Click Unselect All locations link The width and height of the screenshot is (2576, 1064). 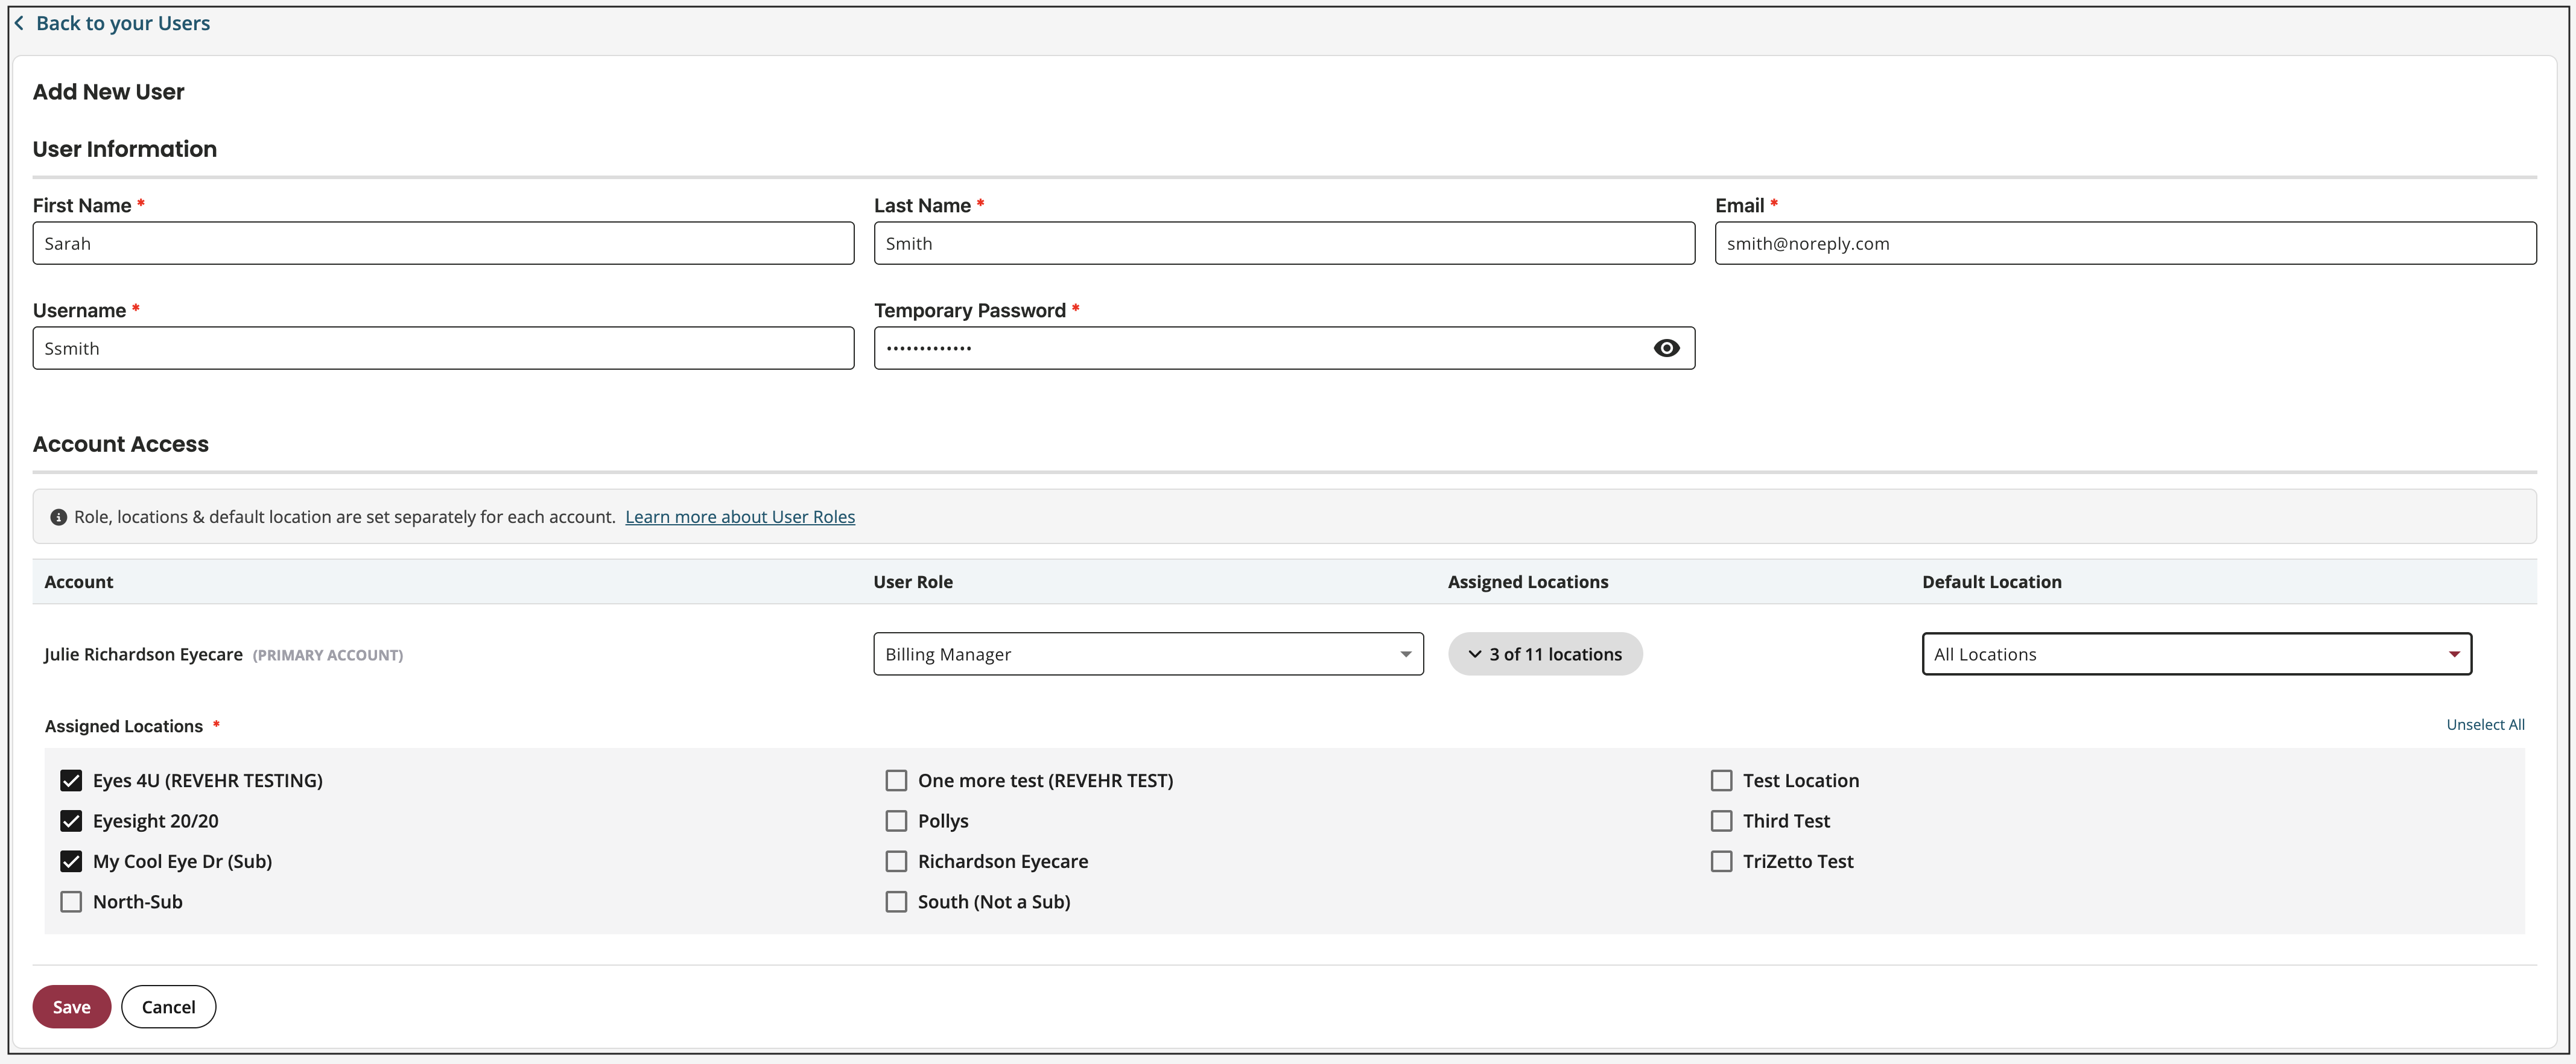(x=2485, y=725)
